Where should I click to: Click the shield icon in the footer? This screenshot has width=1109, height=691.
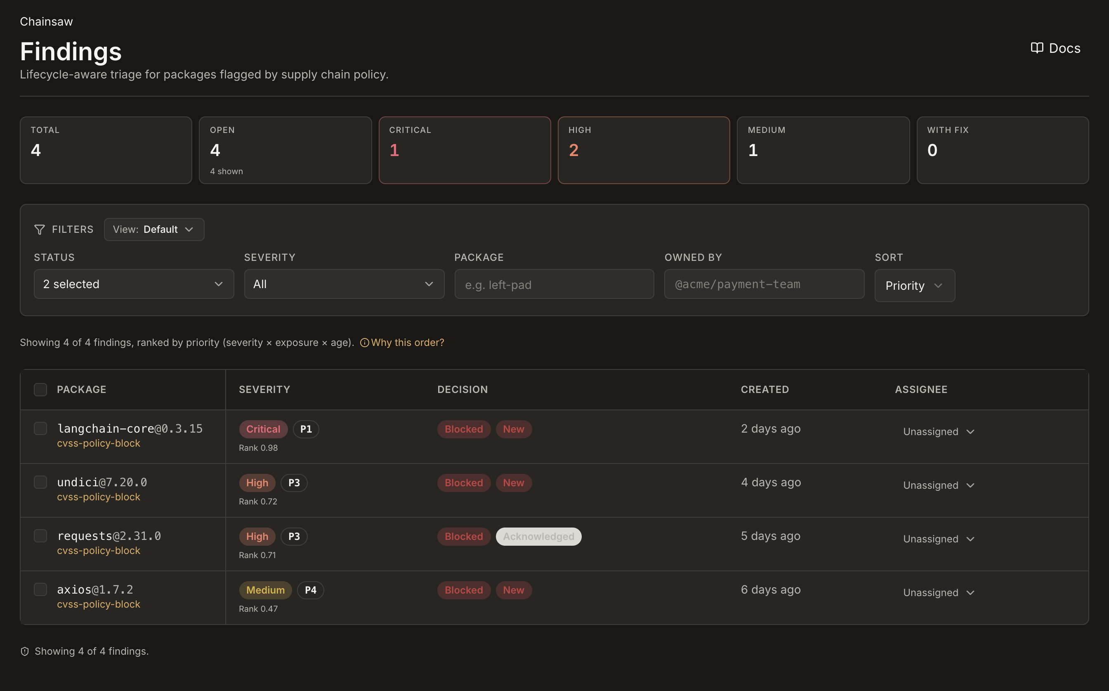tap(25, 651)
